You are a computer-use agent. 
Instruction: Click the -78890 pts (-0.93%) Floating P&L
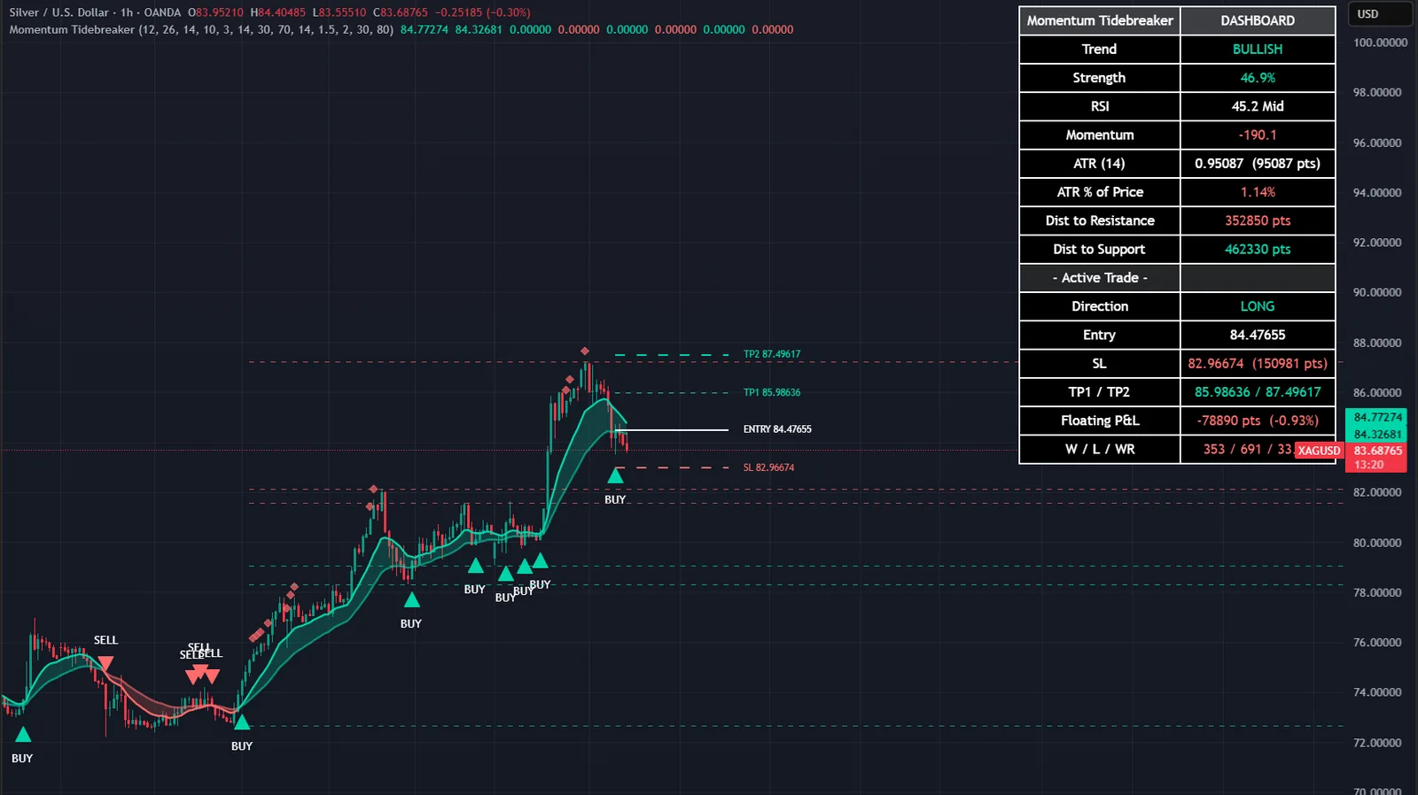[x=1258, y=421]
